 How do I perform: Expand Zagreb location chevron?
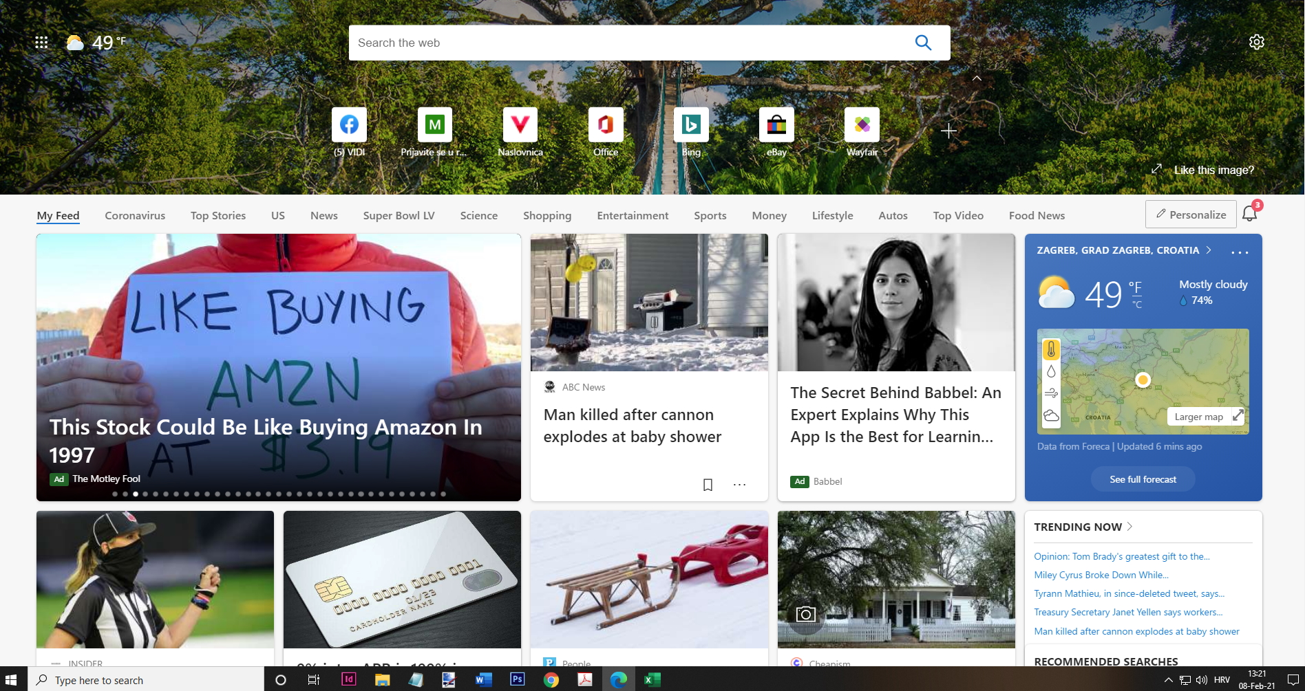[x=1209, y=250]
